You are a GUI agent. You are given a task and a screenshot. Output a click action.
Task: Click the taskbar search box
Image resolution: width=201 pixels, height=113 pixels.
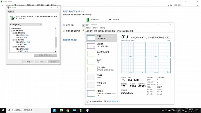29,110
